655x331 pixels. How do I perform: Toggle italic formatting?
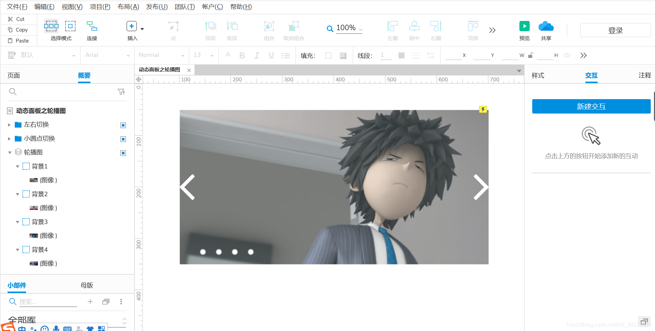[257, 55]
